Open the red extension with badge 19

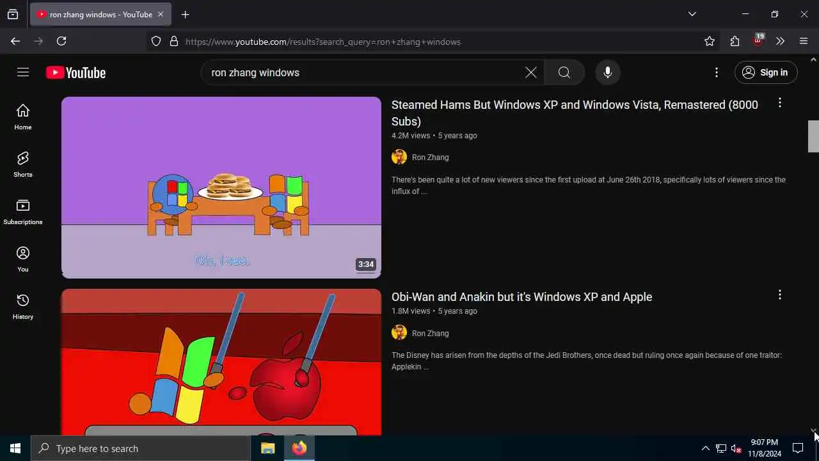pyautogui.click(x=758, y=40)
